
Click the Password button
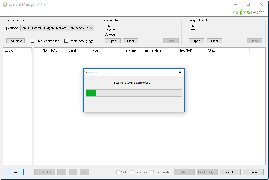coord(16,41)
